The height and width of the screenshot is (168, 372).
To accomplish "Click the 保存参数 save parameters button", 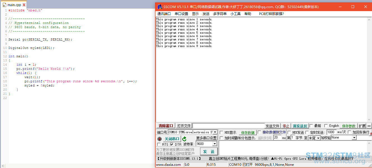I will [349, 126].
